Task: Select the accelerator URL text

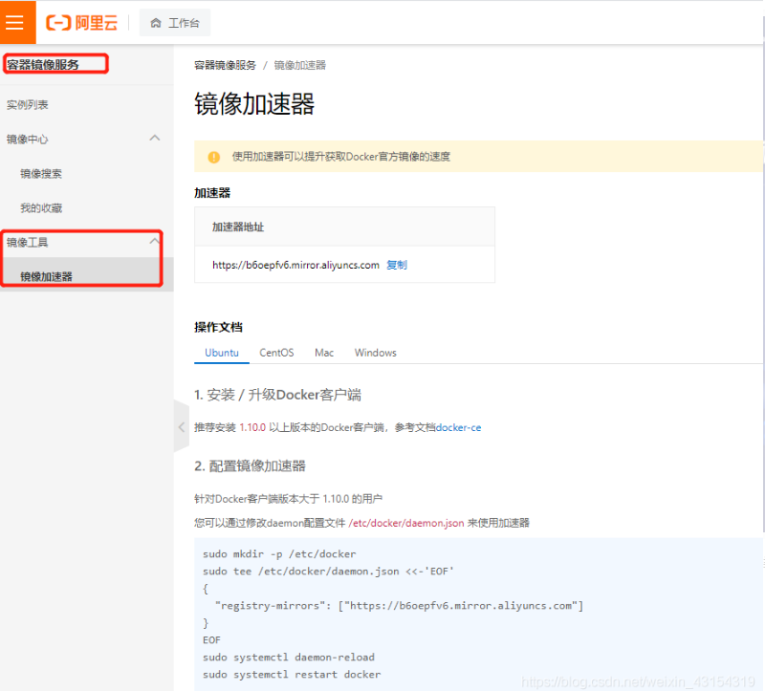Action: 295,265
